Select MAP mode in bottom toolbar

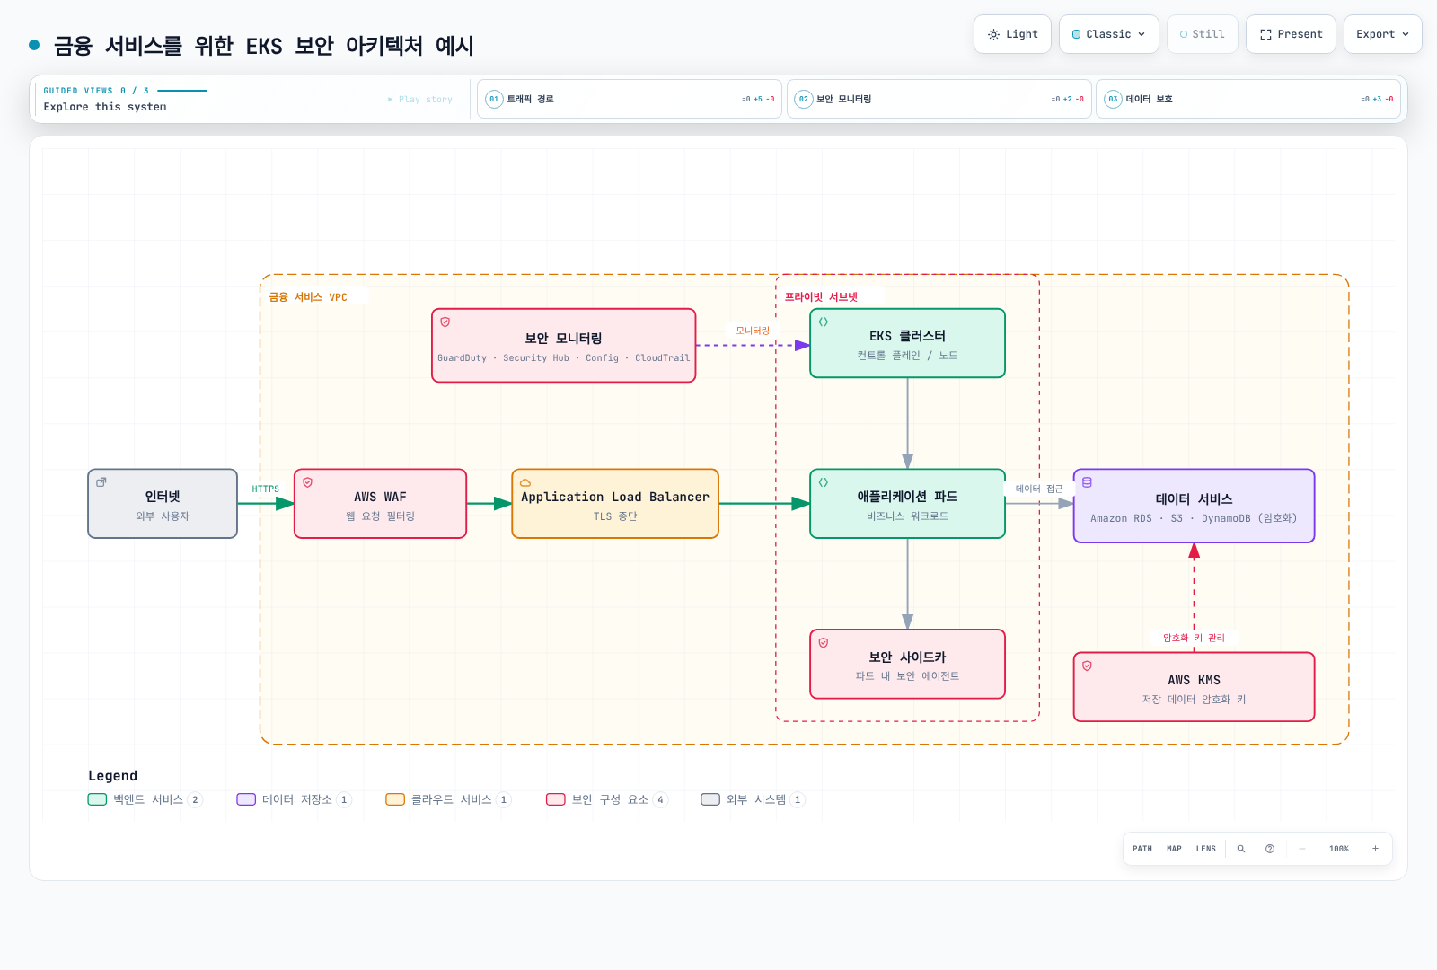(1174, 849)
